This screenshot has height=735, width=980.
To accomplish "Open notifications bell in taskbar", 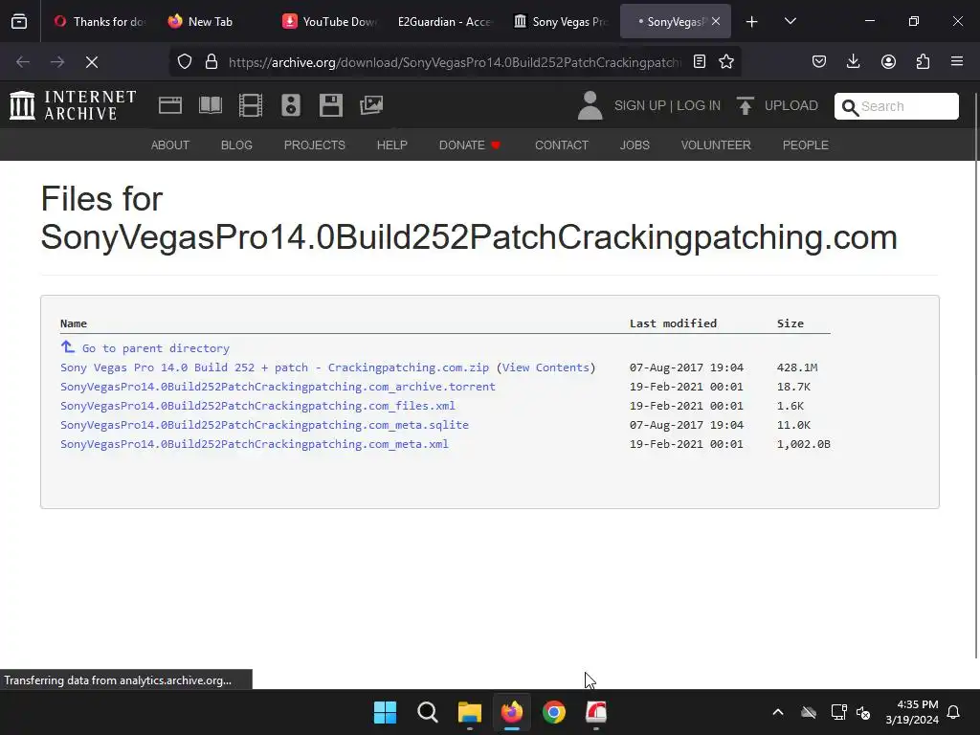I will [x=953, y=712].
